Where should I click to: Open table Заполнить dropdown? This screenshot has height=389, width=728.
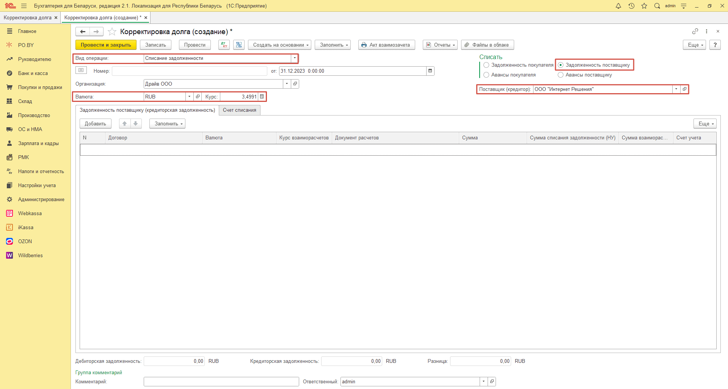pos(167,123)
